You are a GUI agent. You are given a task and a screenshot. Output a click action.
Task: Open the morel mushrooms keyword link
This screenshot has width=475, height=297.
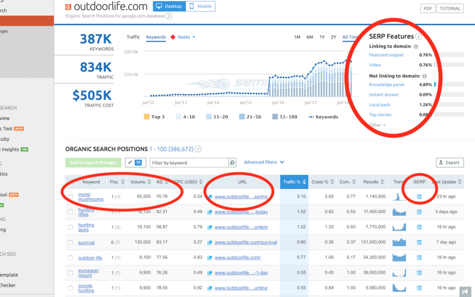click(x=90, y=197)
